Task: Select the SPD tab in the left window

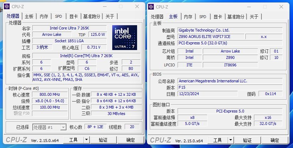Action: coord(59,16)
